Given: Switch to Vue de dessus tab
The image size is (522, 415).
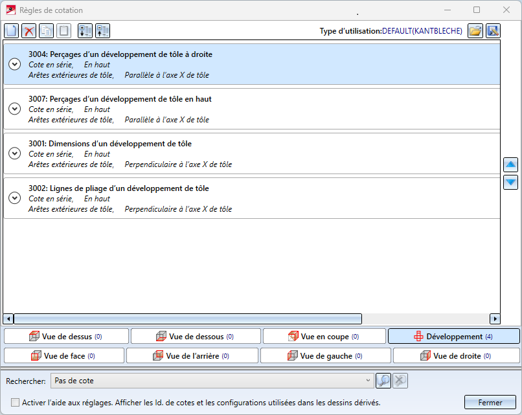Looking at the screenshot, I should point(66,336).
